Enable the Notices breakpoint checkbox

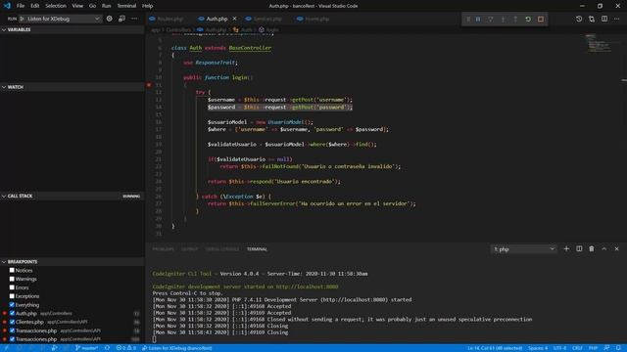12,270
